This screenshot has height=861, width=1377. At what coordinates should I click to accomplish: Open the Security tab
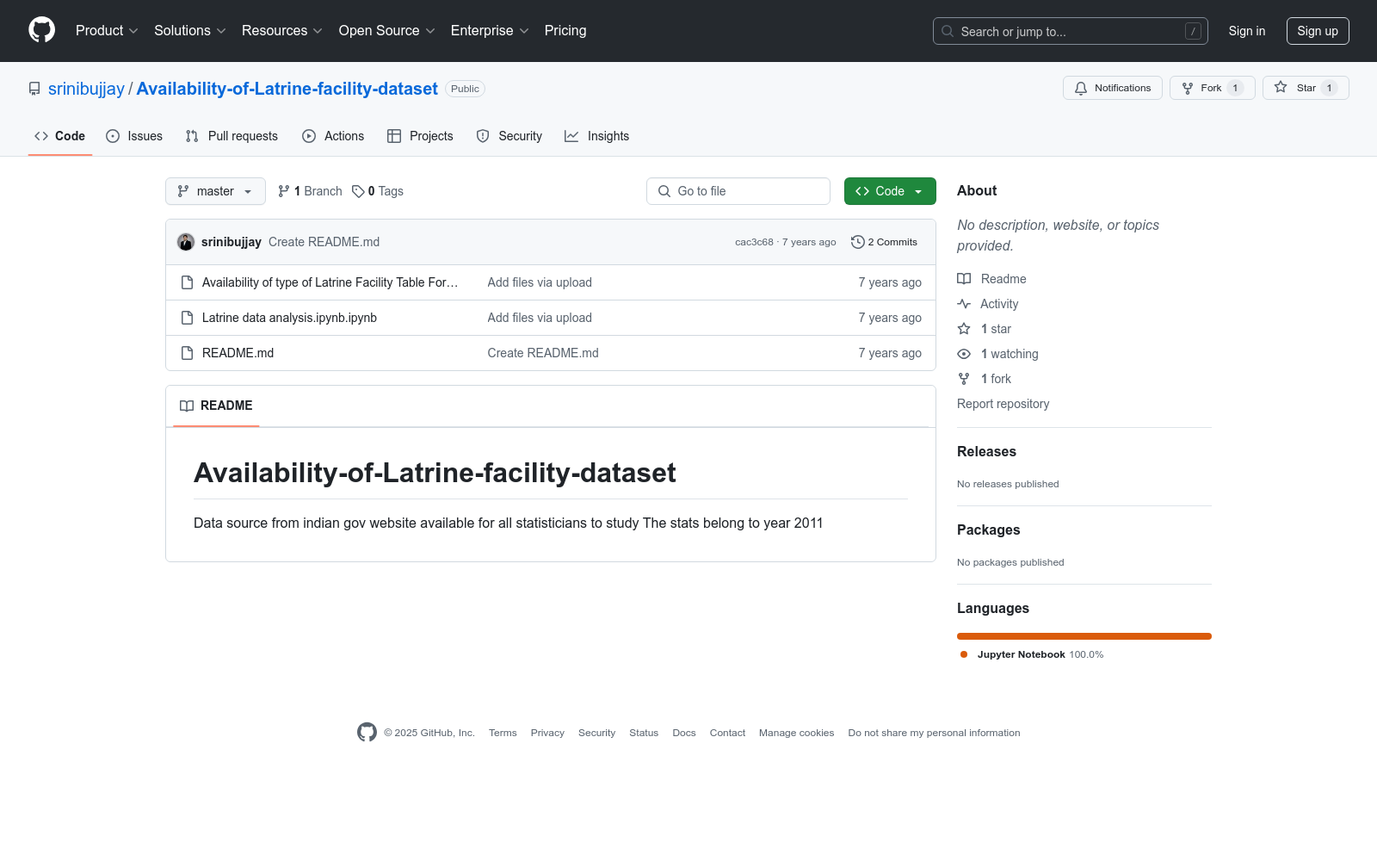[x=509, y=136]
